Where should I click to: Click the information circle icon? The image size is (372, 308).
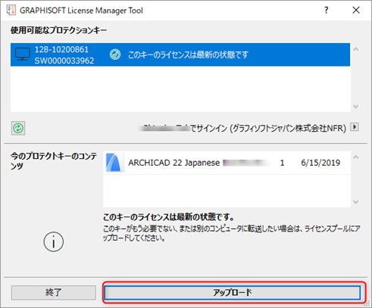point(54,241)
